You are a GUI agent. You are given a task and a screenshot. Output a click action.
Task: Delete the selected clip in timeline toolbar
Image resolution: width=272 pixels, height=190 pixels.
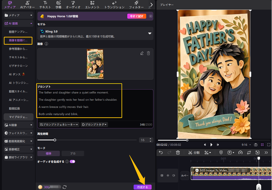[x=178, y=153]
